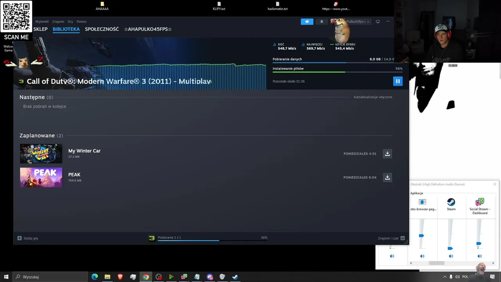
Task: Pause the Call of Duty download
Action: click(398, 81)
